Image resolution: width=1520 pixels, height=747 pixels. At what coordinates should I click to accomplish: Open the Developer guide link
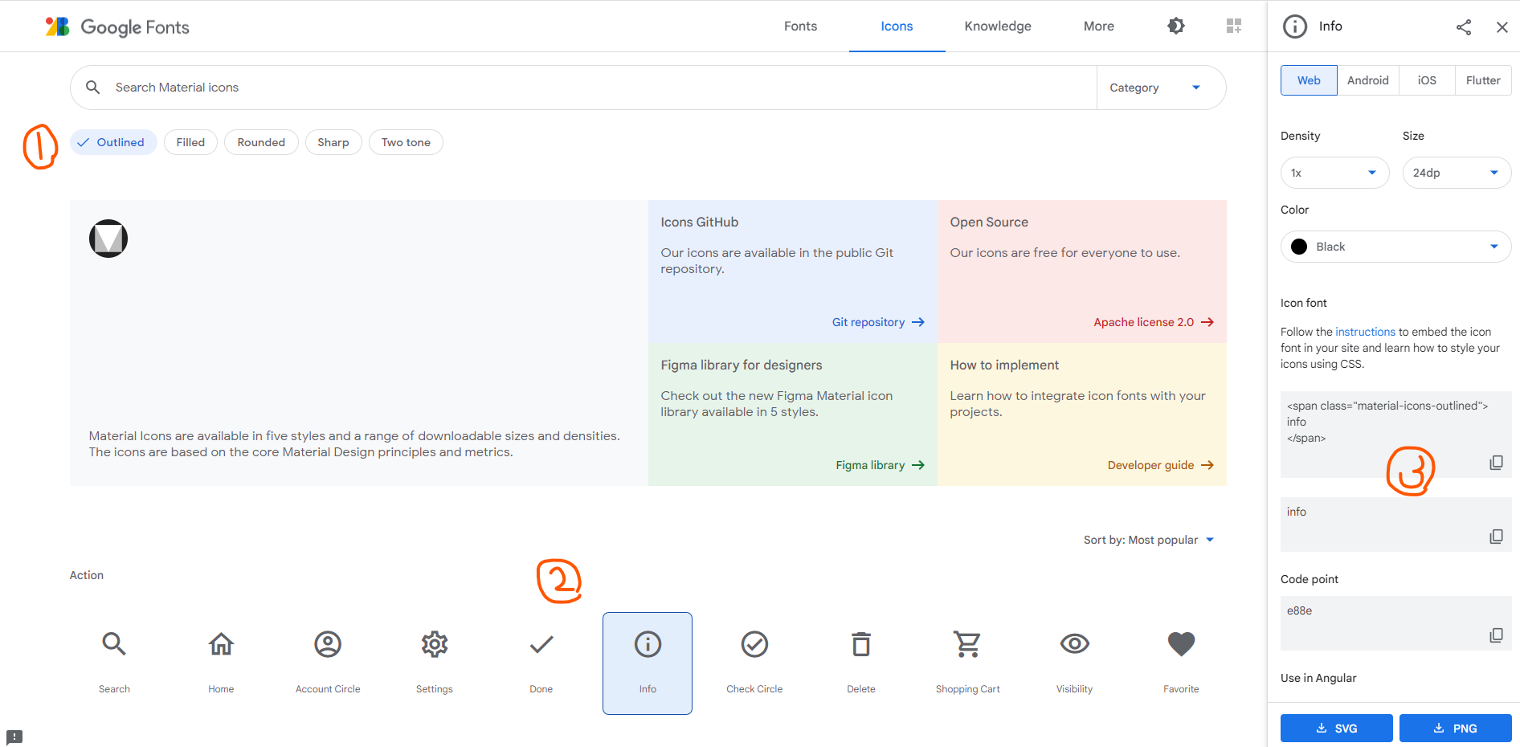coord(1160,465)
